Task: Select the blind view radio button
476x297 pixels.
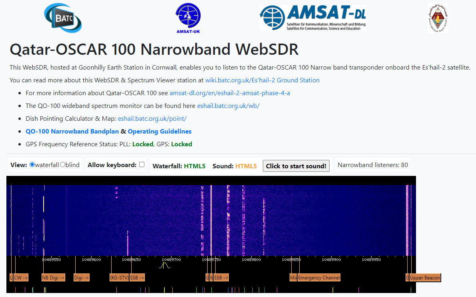Action: coord(62,165)
